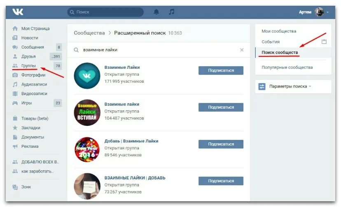
Task: Click the megaphone icon beside Реклама
Action: (x=15, y=147)
